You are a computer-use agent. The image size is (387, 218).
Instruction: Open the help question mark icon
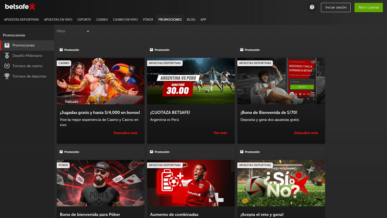tap(311, 7)
